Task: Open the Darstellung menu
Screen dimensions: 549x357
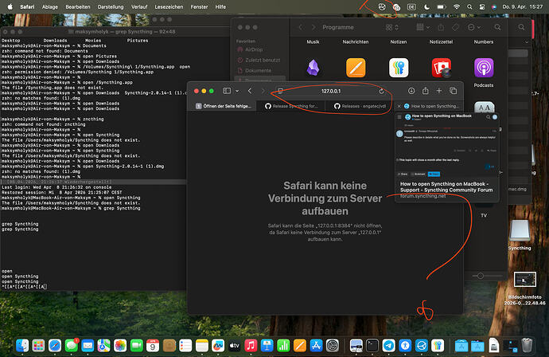Action: point(111,6)
